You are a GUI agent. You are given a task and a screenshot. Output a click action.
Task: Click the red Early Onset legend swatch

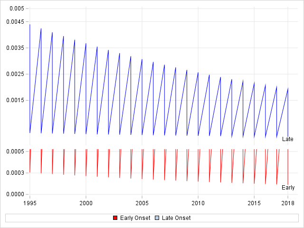click(x=115, y=218)
